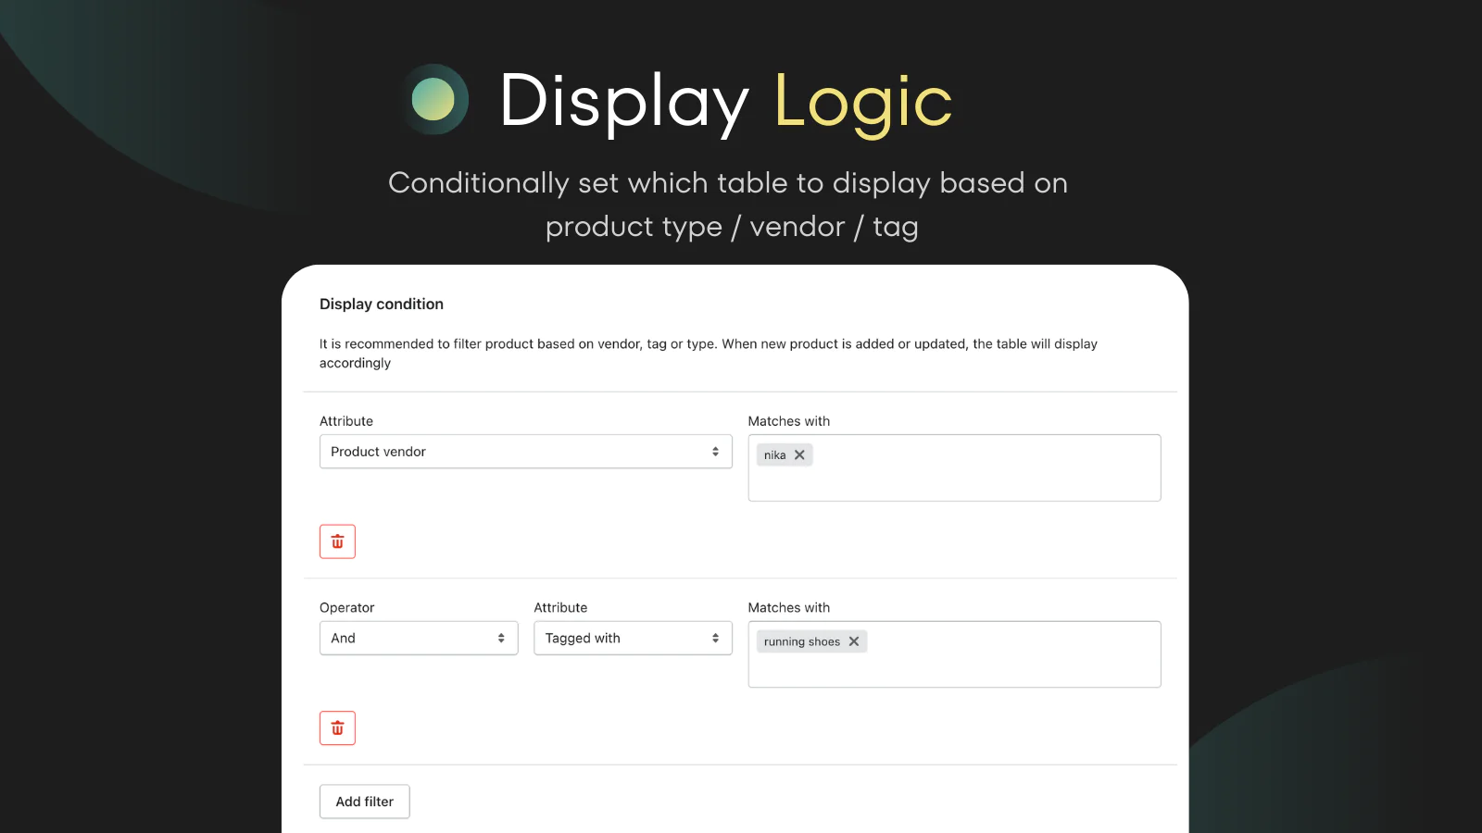Remove the 'nika' tag
1482x833 pixels.
click(x=799, y=455)
